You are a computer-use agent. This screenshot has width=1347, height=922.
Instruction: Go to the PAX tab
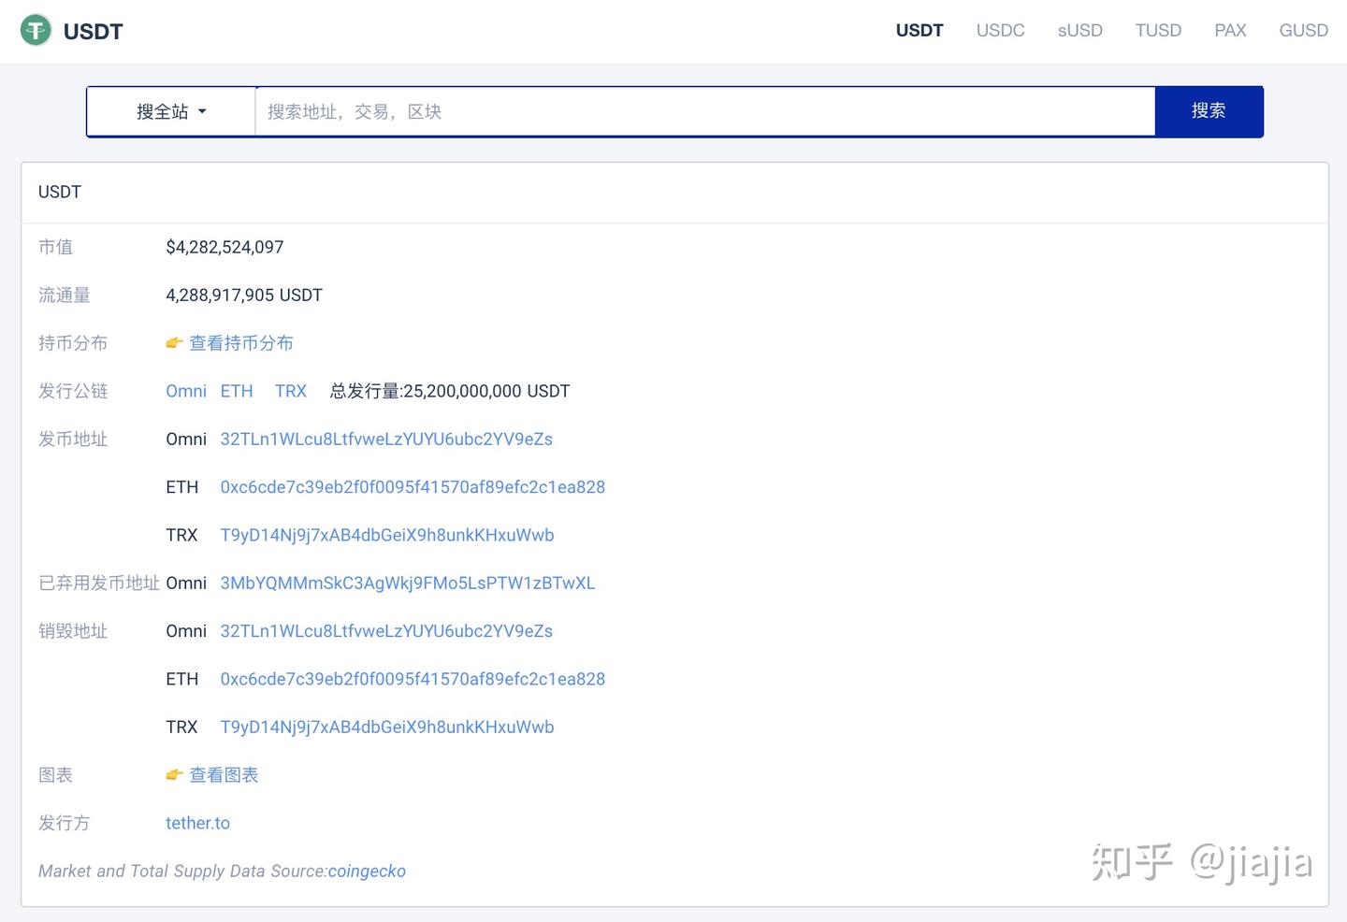tap(1230, 31)
